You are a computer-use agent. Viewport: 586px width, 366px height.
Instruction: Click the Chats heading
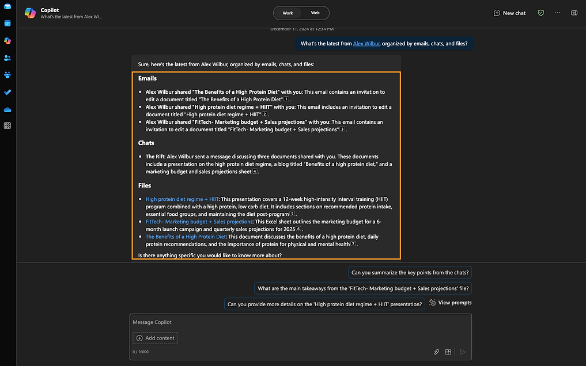(146, 143)
